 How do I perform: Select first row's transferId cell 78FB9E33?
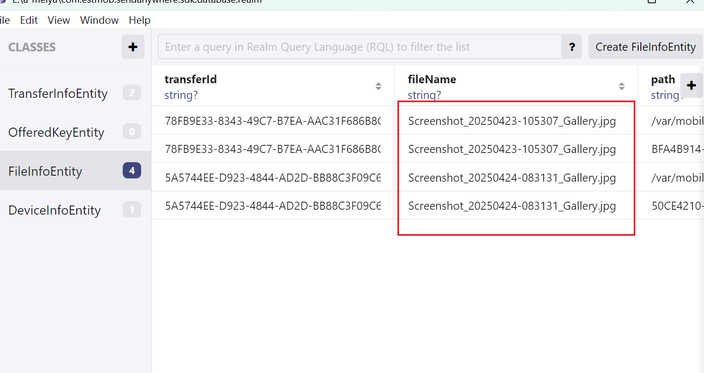[273, 121]
